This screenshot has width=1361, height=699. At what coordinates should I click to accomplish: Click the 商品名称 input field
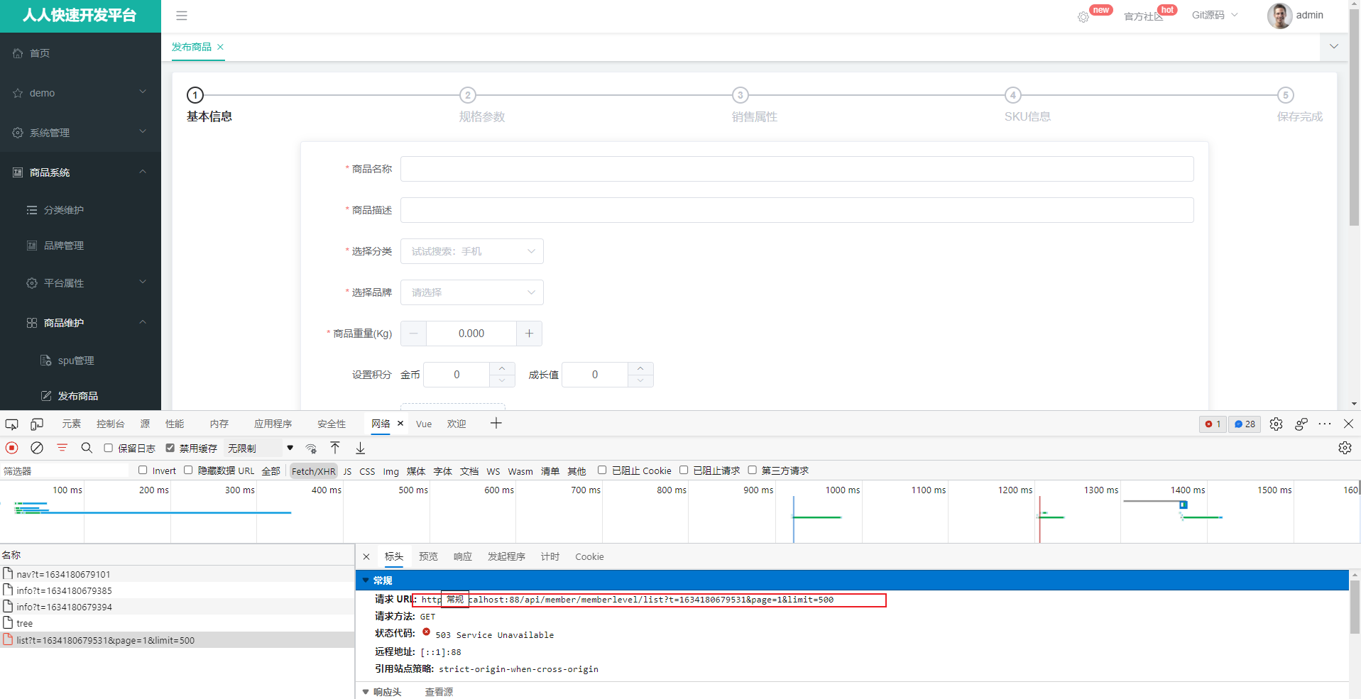point(797,169)
